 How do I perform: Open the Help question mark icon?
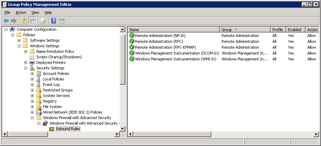click(x=53, y=21)
